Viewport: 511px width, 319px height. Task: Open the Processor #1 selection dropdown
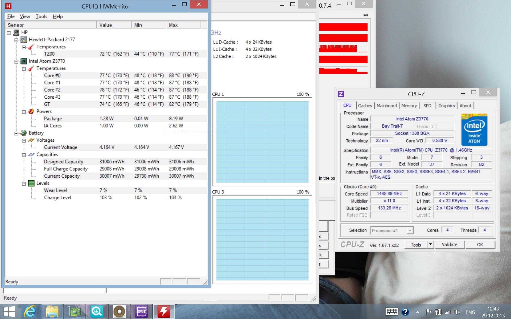[410, 230]
